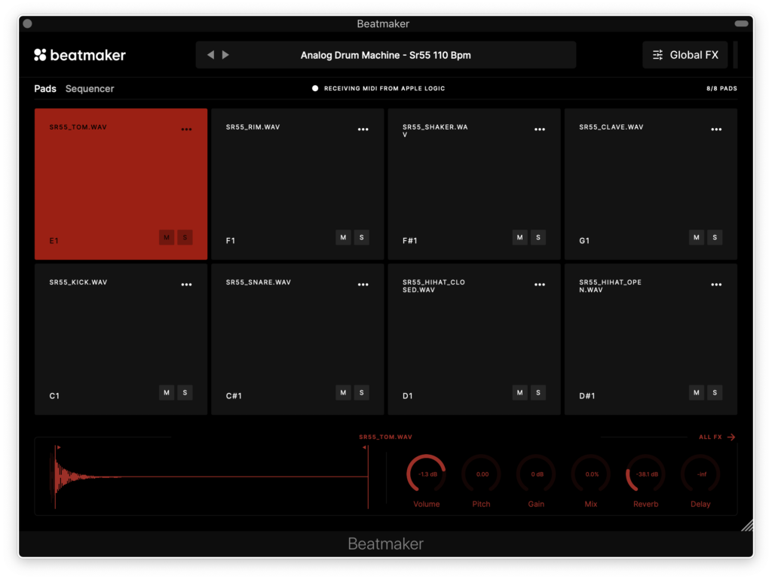Open SR55_HIHAT_CLOSED.WAV pad three-dot menu

point(540,285)
